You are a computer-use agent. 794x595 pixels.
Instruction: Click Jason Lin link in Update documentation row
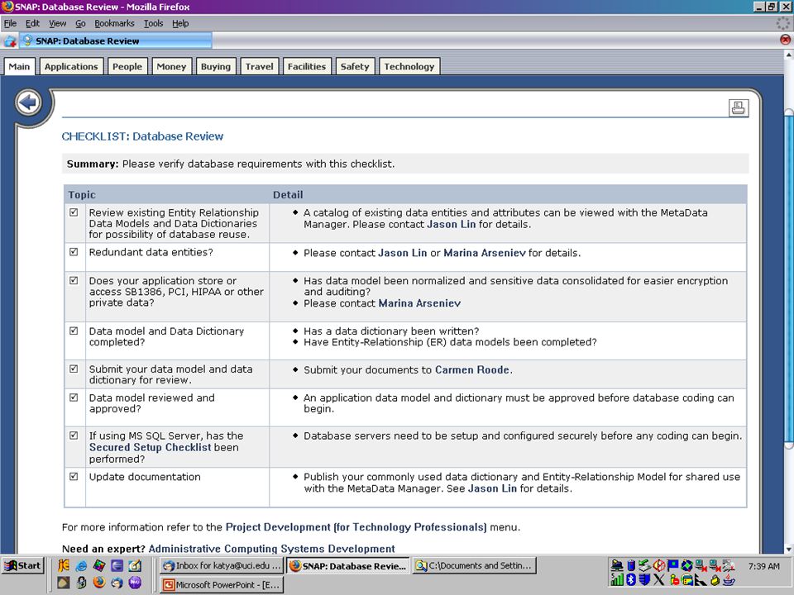pos(492,488)
